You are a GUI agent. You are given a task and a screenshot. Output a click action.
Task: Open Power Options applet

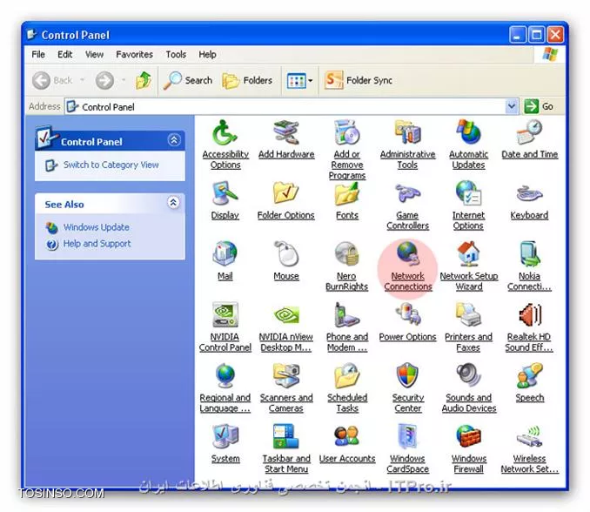point(407,322)
